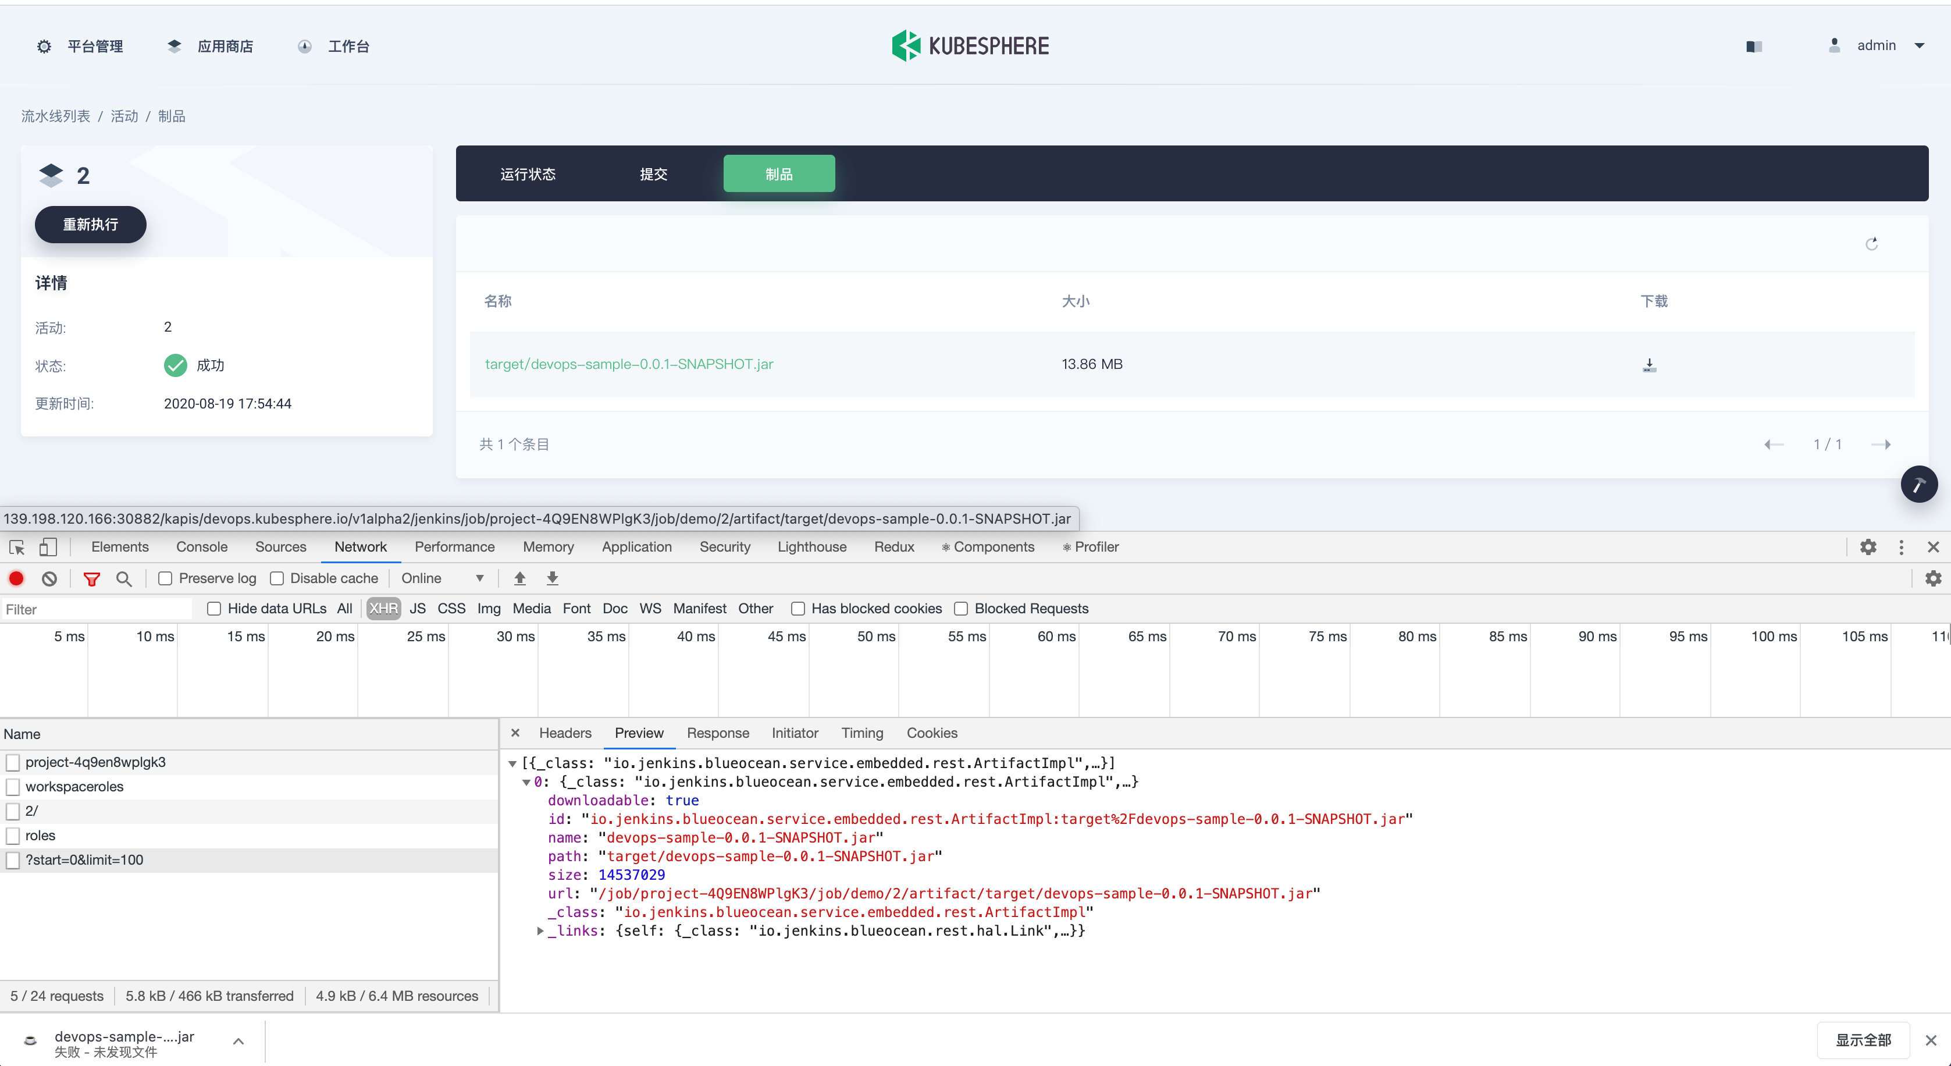Click the 重新执行 button
The height and width of the screenshot is (1066, 1951).
click(90, 225)
